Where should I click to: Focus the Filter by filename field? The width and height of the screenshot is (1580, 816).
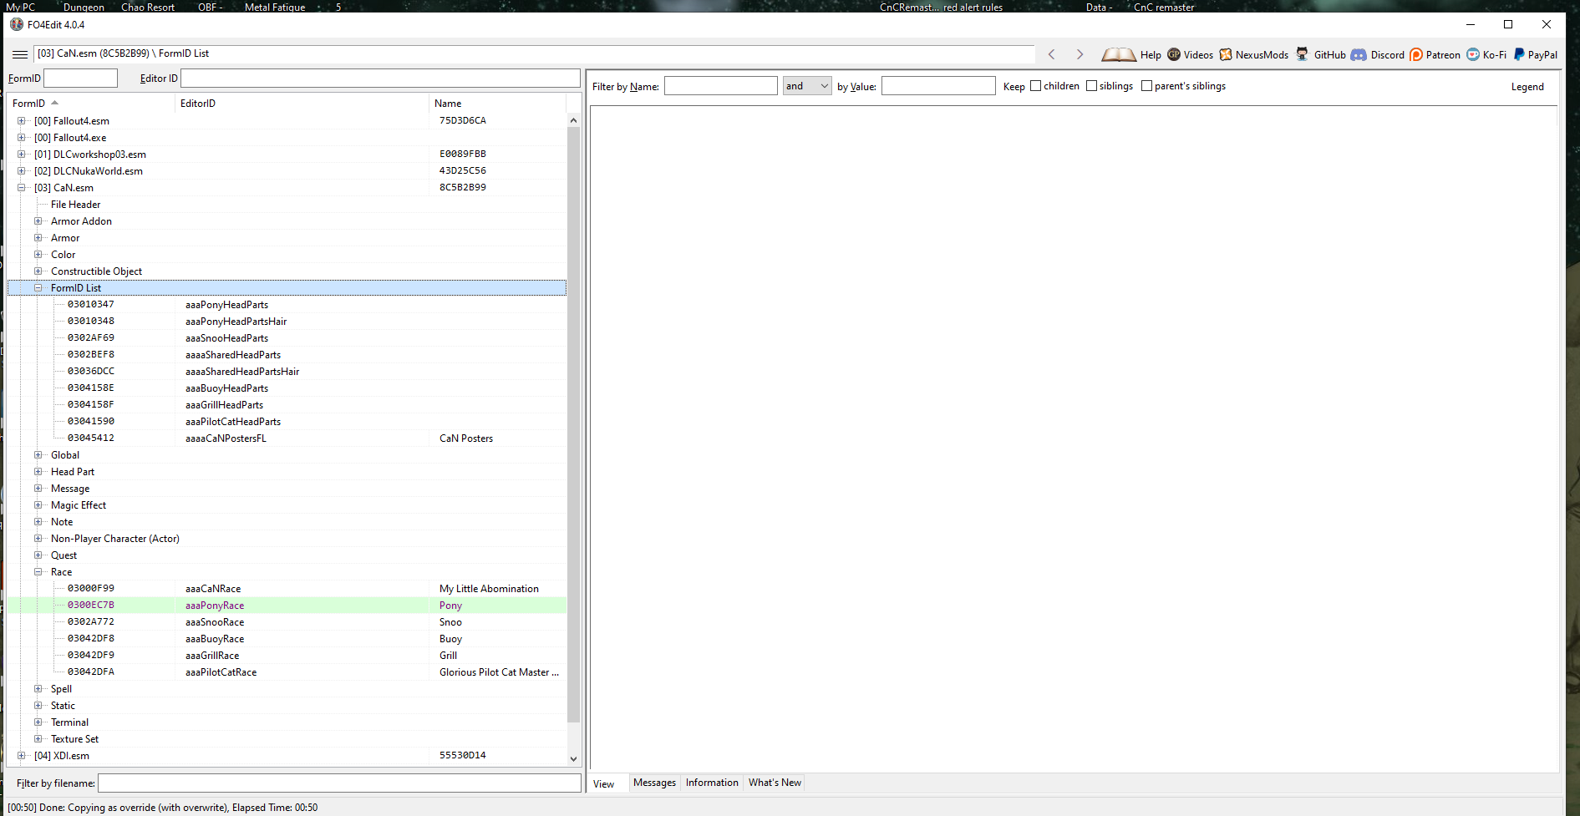click(339, 783)
